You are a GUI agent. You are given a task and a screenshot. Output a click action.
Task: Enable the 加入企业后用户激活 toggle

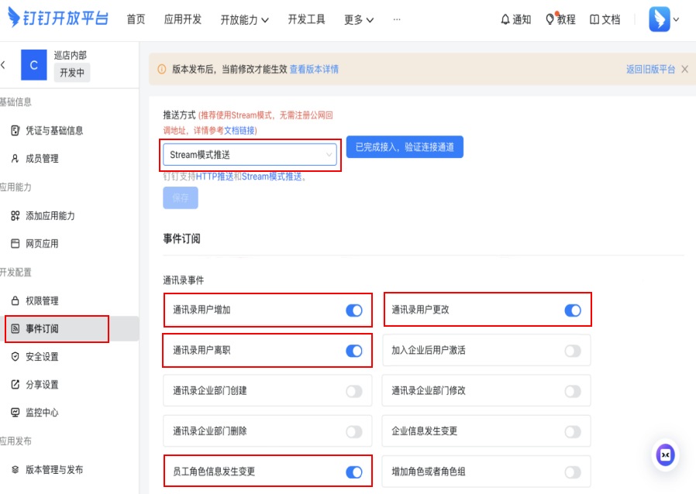pos(572,351)
